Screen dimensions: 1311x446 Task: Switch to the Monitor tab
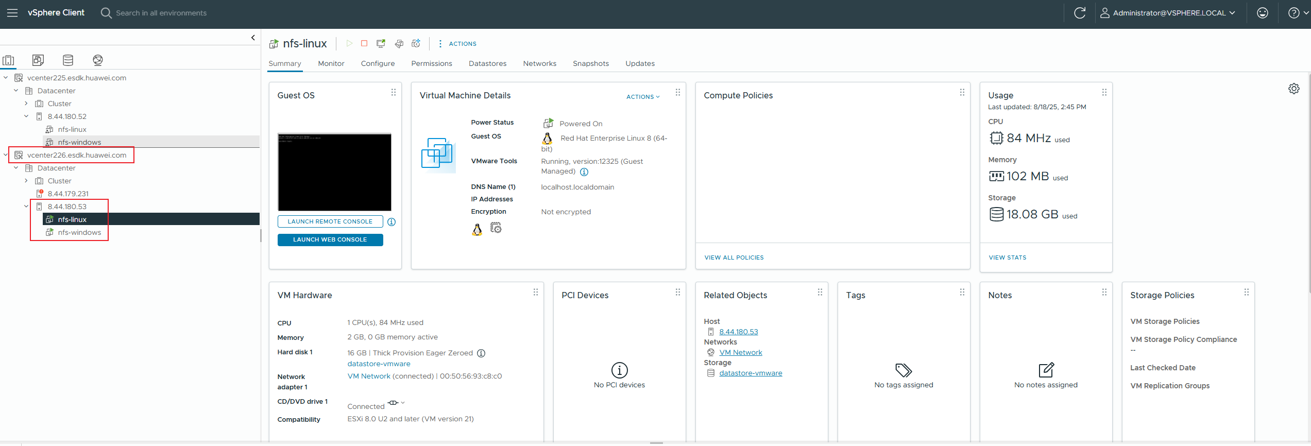coord(331,63)
